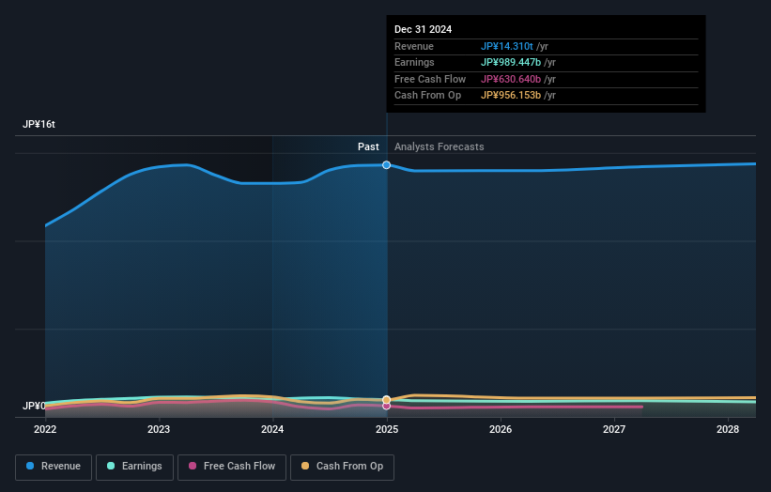
Task: Toggle the Revenue legend button
Action: (x=54, y=467)
